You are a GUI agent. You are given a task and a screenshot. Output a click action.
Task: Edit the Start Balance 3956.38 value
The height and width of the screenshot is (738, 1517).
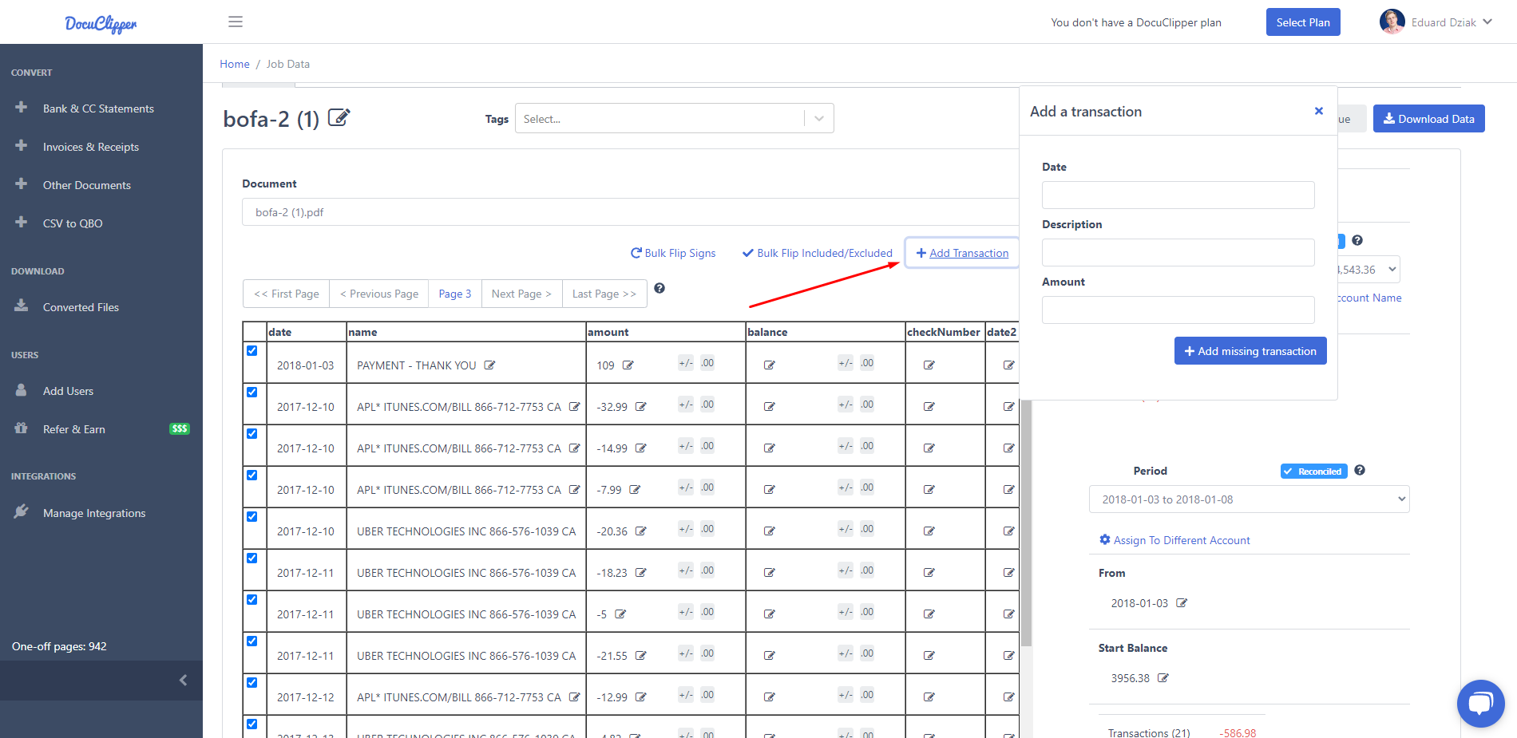[x=1163, y=678]
